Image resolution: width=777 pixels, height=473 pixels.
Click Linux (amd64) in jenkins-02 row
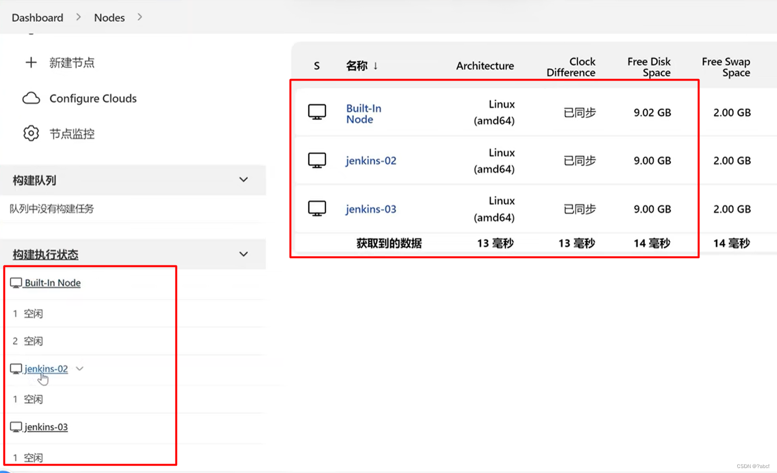494,161
